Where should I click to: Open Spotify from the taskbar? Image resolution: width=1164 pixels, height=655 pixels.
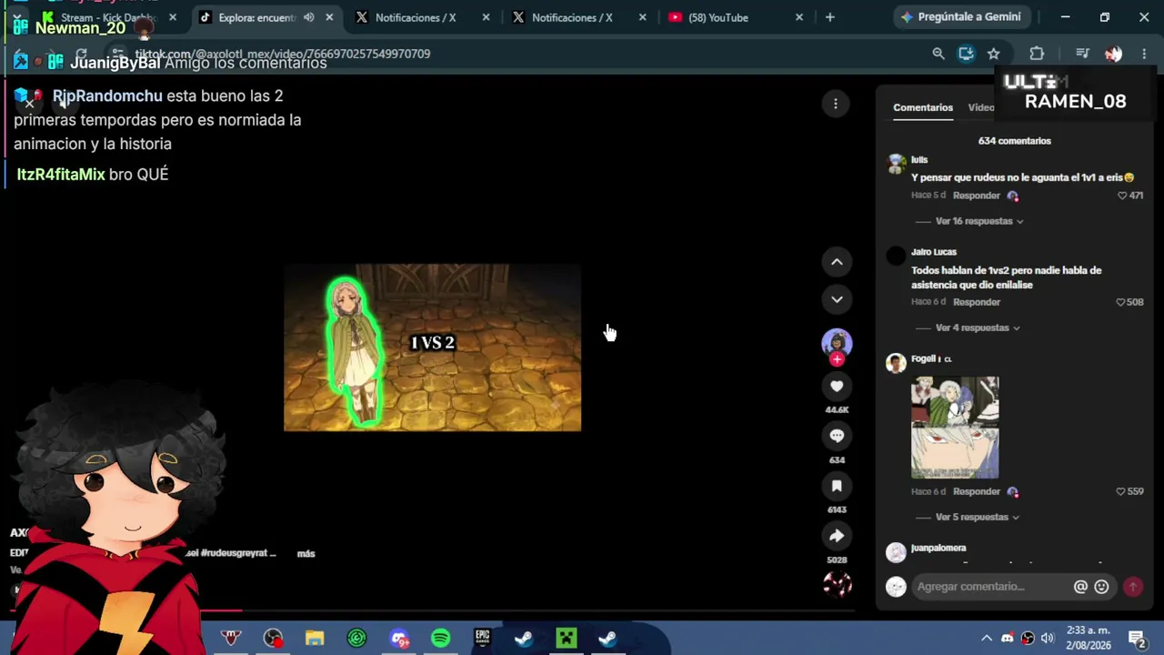tap(440, 639)
